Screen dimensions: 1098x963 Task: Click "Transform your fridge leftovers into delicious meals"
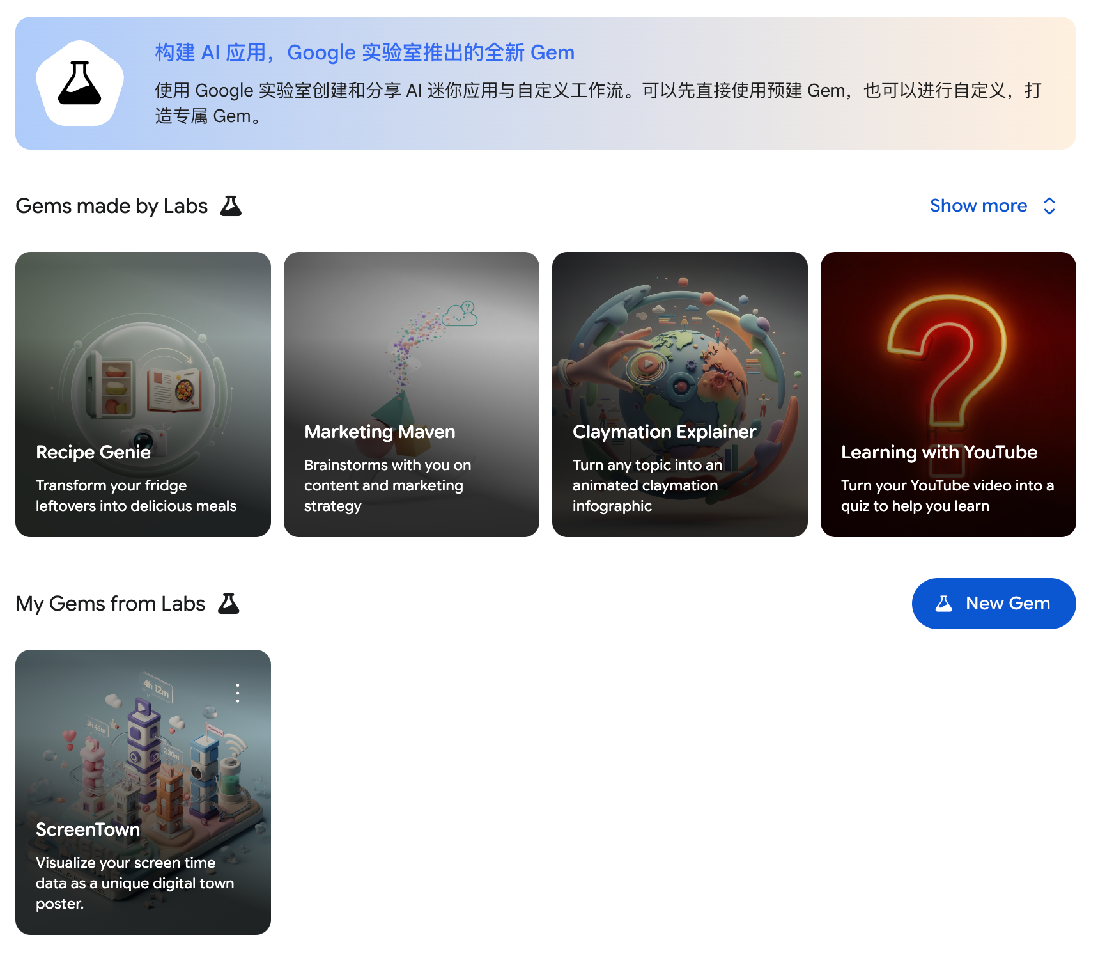click(136, 496)
